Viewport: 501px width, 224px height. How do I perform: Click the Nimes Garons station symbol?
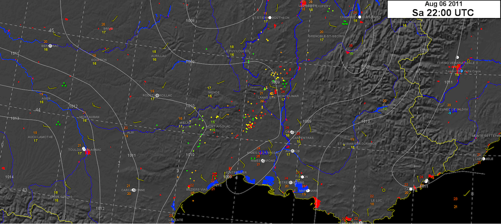263,161
